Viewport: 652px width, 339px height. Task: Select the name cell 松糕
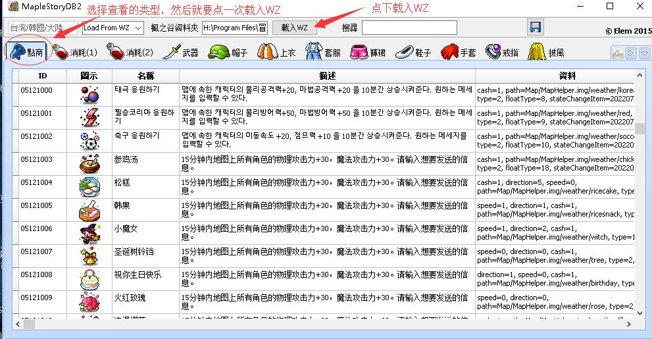coord(145,187)
